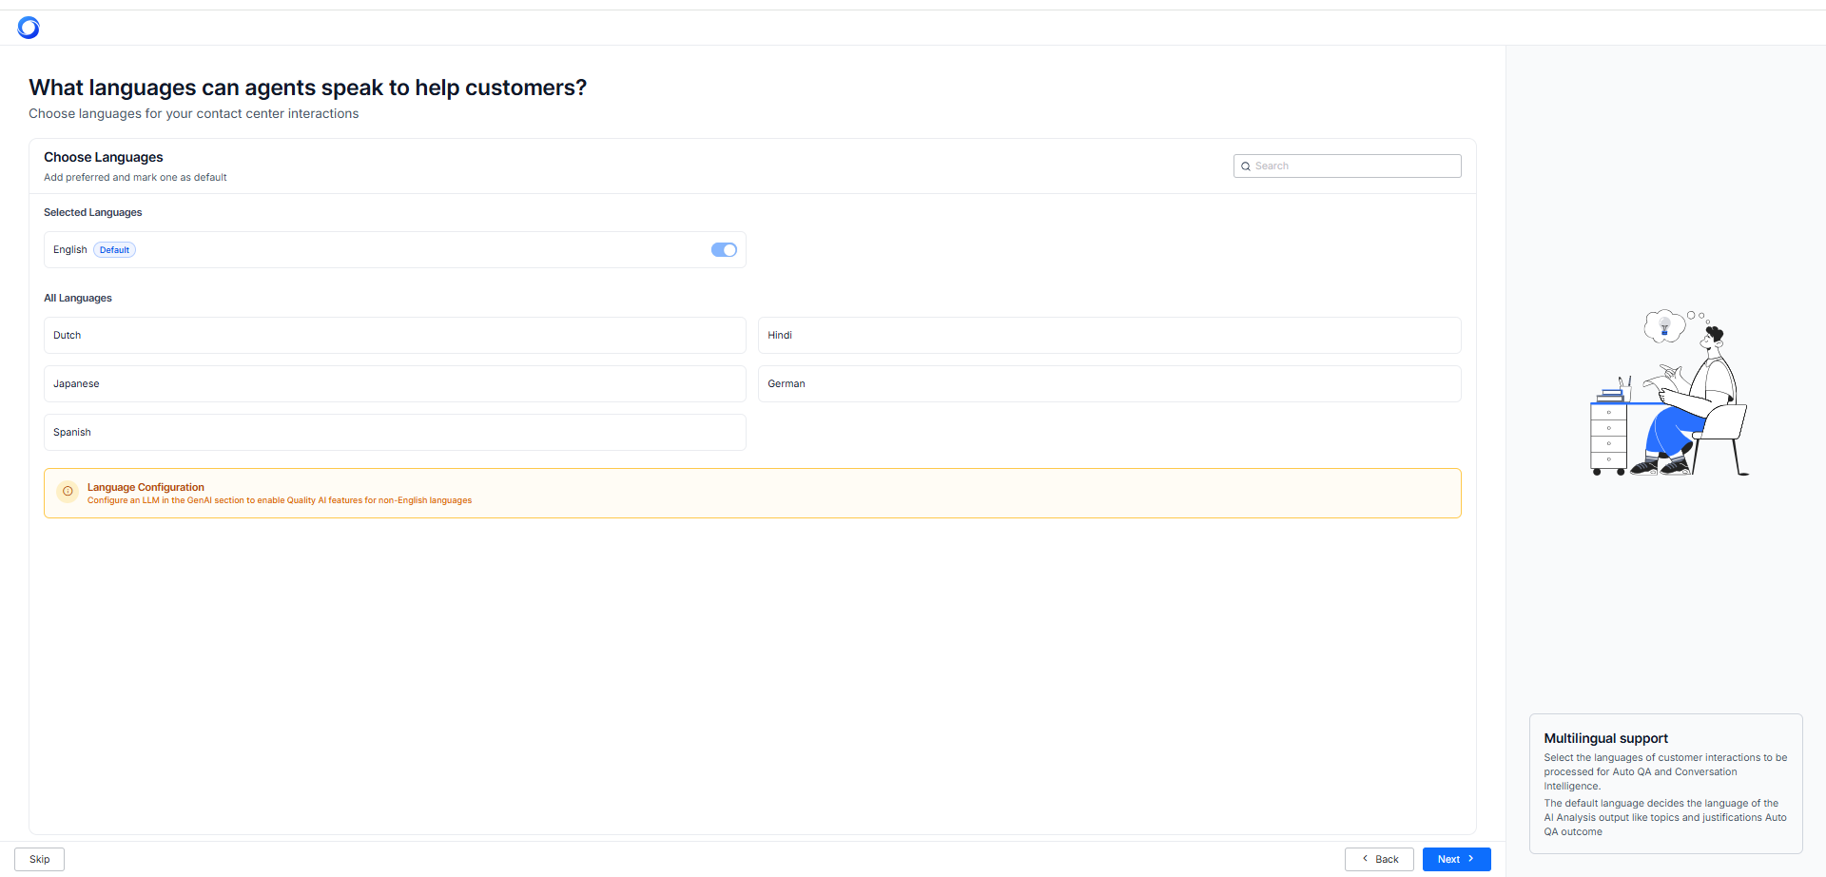
Task: Add Spanish to selected languages
Action: tap(395, 433)
